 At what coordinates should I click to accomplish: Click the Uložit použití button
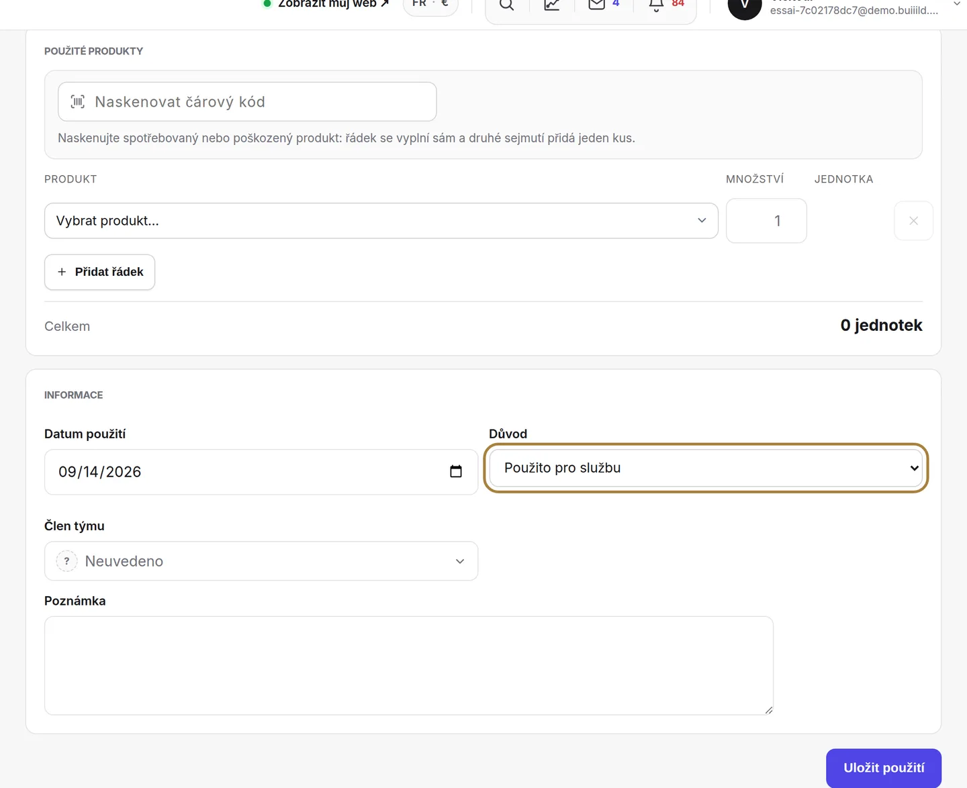pos(883,768)
